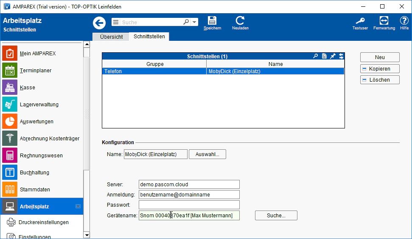The width and height of the screenshot is (412, 239).
Task: Click the Auswahl... button
Action: 207,154
